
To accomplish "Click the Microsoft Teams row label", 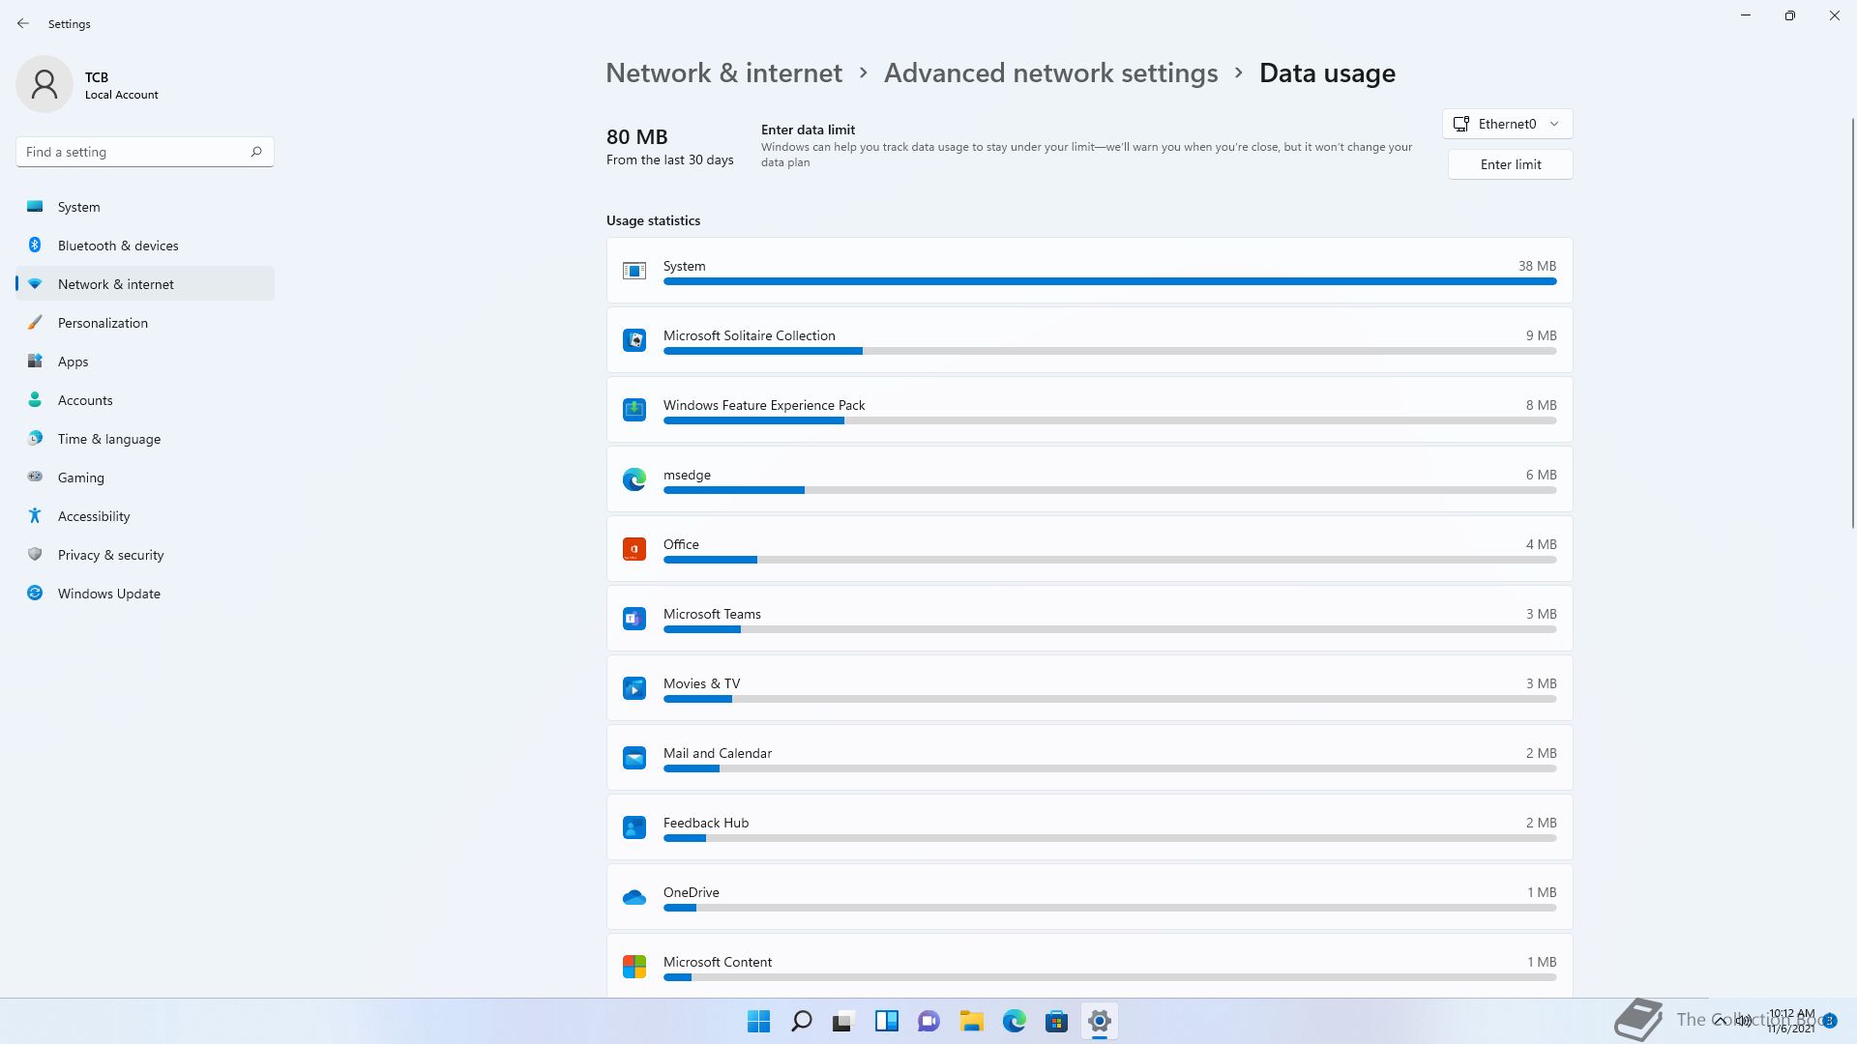I will coord(712,614).
